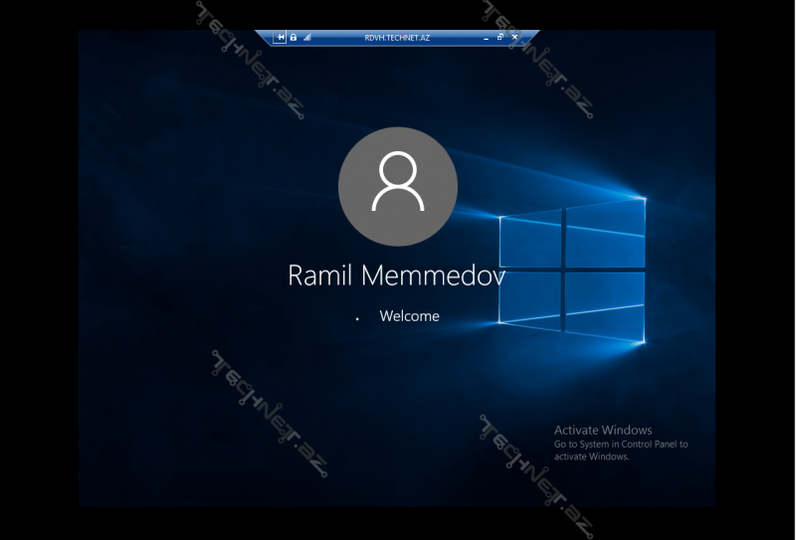796x540 pixels.
Task: Click the loading spinner dot beside Welcome
Action: pos(357,319)
